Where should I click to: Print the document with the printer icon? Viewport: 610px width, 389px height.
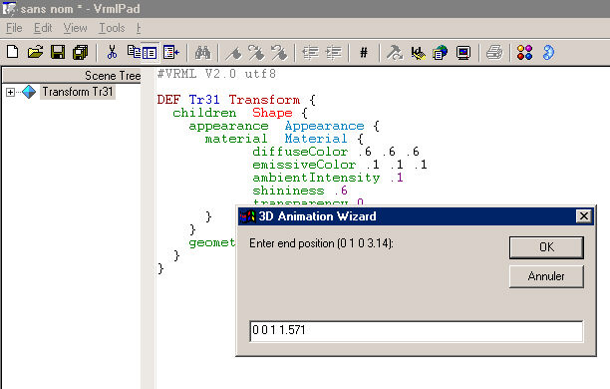coord(494,52)
